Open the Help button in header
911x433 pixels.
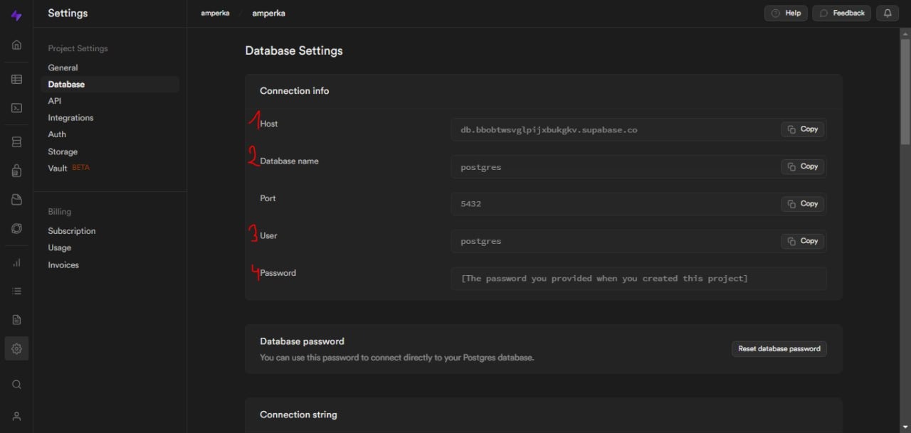tap(786, 13)
